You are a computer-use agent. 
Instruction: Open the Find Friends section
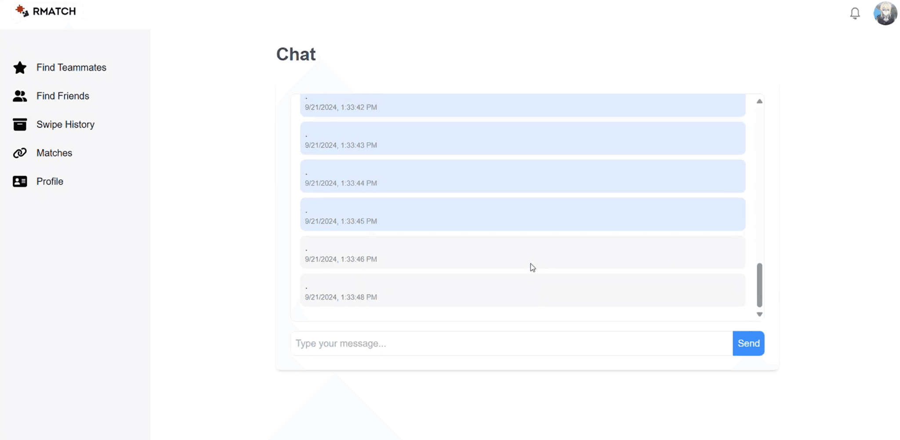coord(63,96)
